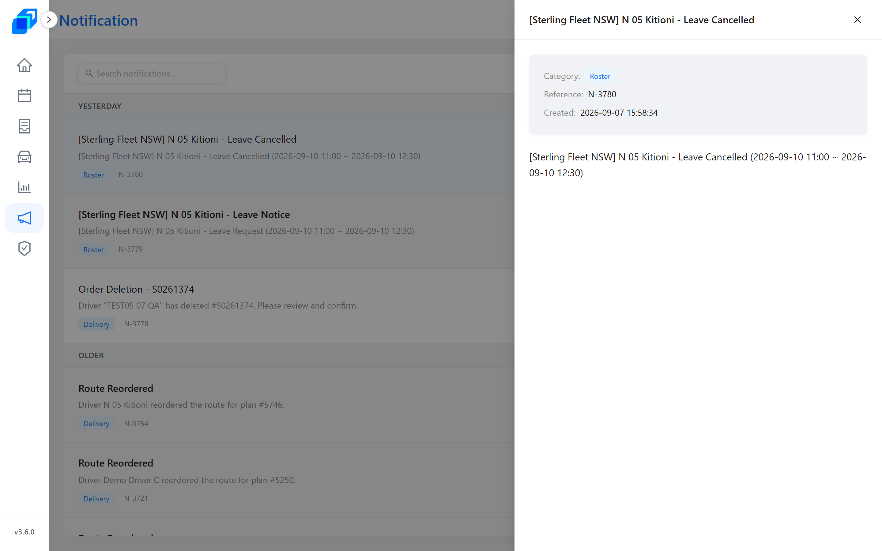Expand the sidebar with the chevron button
This screenshot has width=882, height=551.
(x=49, y=20)
